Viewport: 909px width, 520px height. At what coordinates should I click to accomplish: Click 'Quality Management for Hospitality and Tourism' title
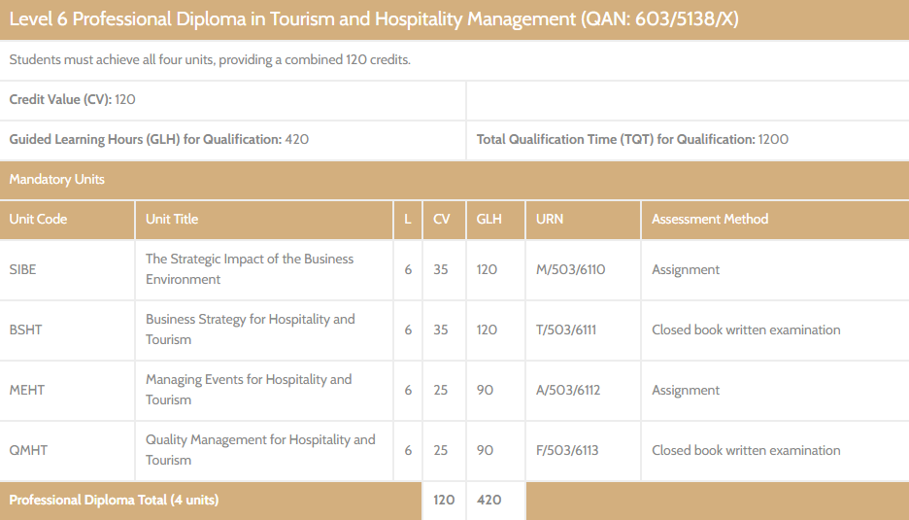click(x=259, y=450)
